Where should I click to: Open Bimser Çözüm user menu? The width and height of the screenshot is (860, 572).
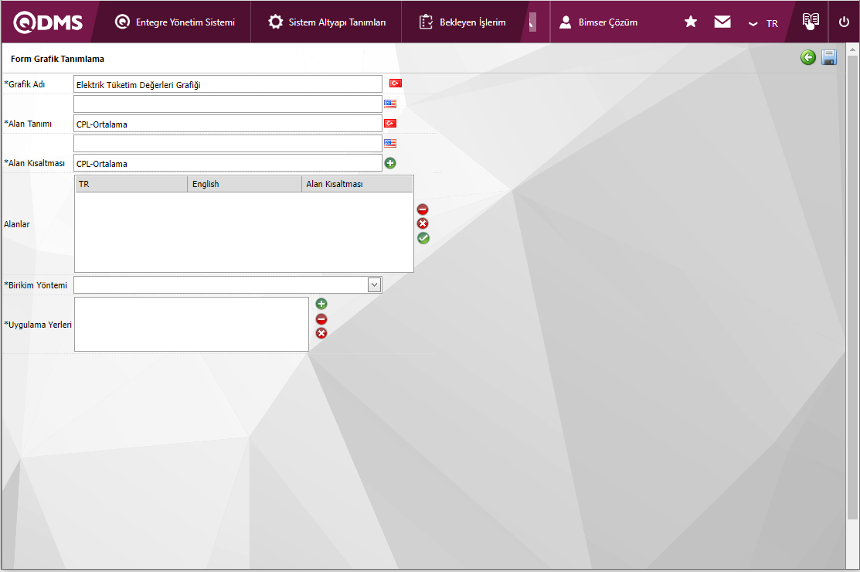pos(598,22)
